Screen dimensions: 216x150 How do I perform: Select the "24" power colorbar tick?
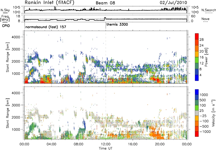pyautogui.click(x=201, y=45)
